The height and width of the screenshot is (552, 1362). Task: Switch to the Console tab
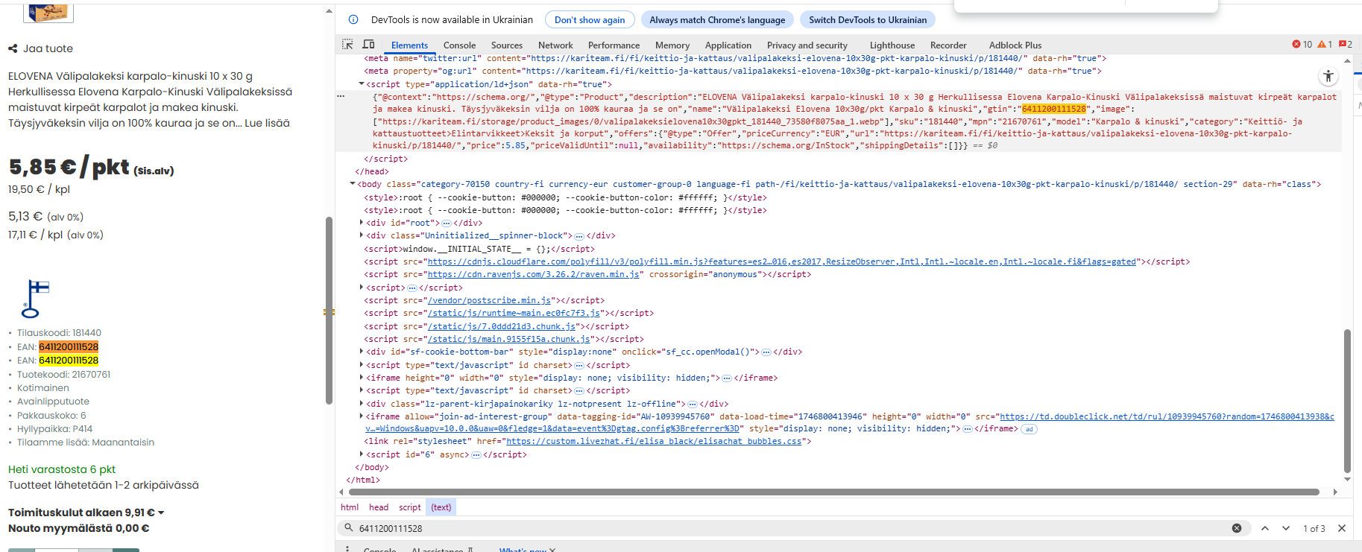(x=459, y=45)
